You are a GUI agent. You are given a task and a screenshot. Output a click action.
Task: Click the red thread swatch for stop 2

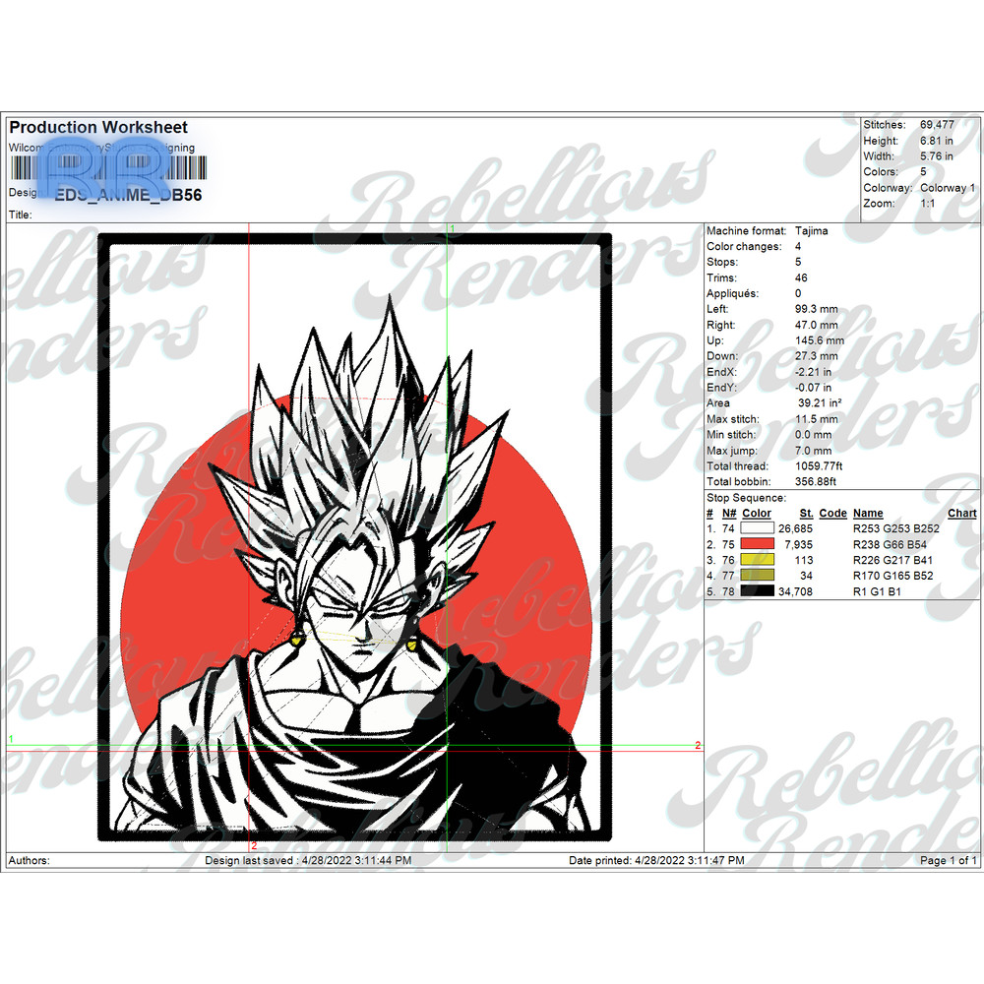[x=757, y=544]
